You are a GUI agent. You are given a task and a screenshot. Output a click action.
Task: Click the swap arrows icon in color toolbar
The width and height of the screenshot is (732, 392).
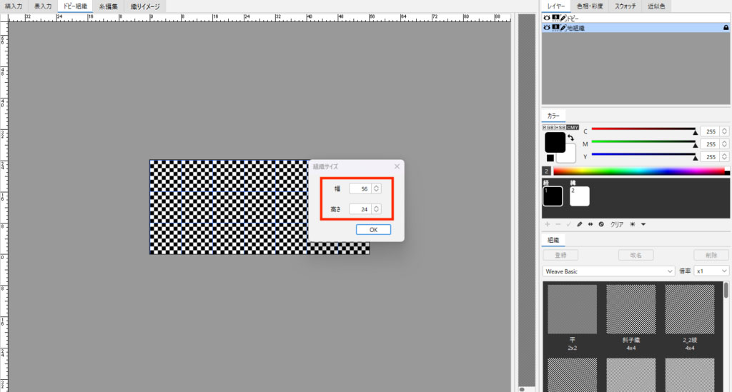[x=590, y=224]
